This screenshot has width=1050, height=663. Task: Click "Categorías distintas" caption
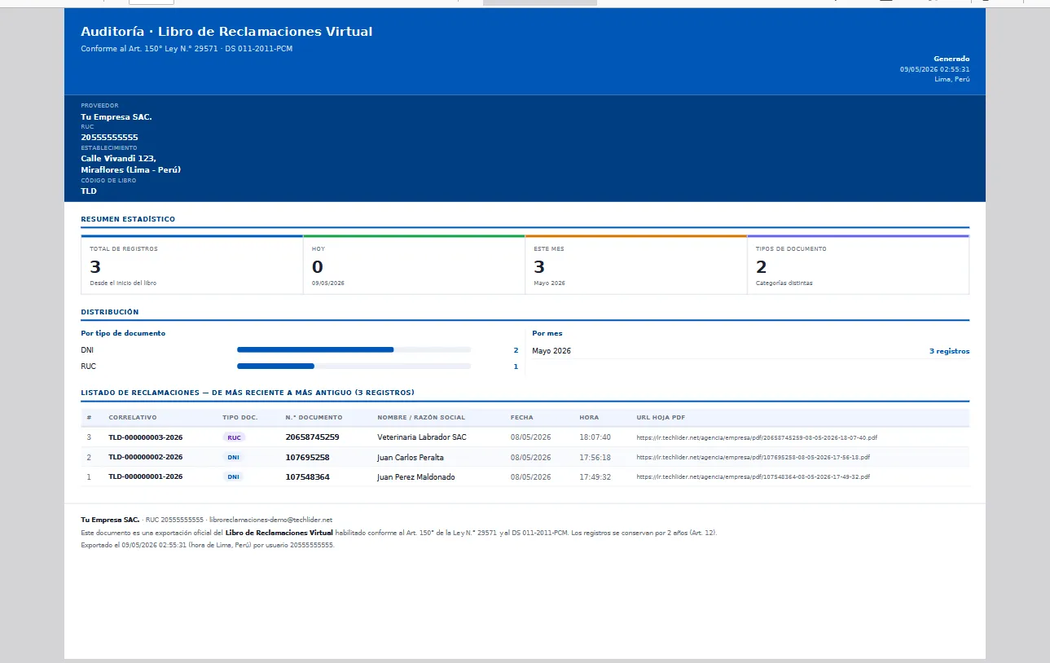coord(784,283)
